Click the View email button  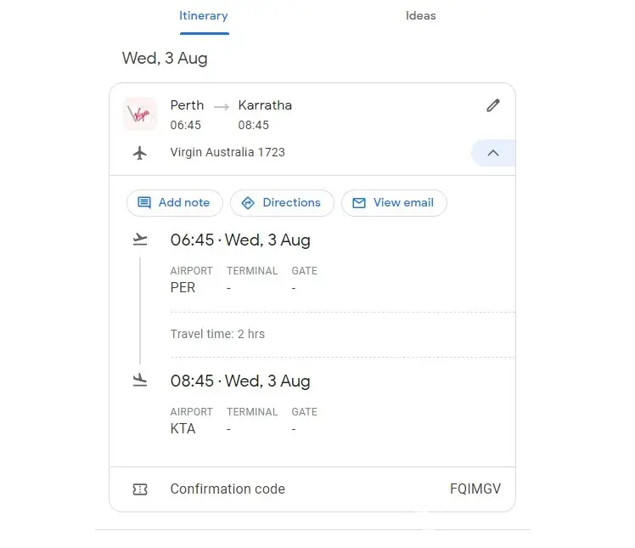pyautogui.click(x=394, y=203)
